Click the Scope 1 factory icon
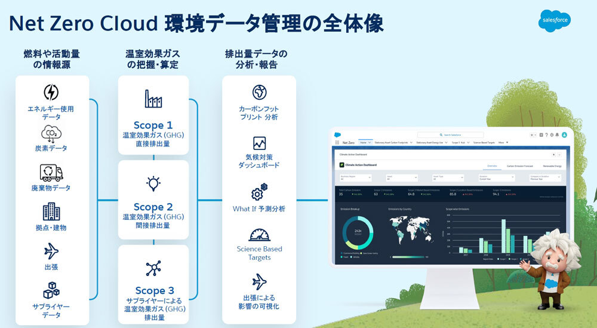The height and width of the screenshot is (328, 597). [x=153, y=99]
